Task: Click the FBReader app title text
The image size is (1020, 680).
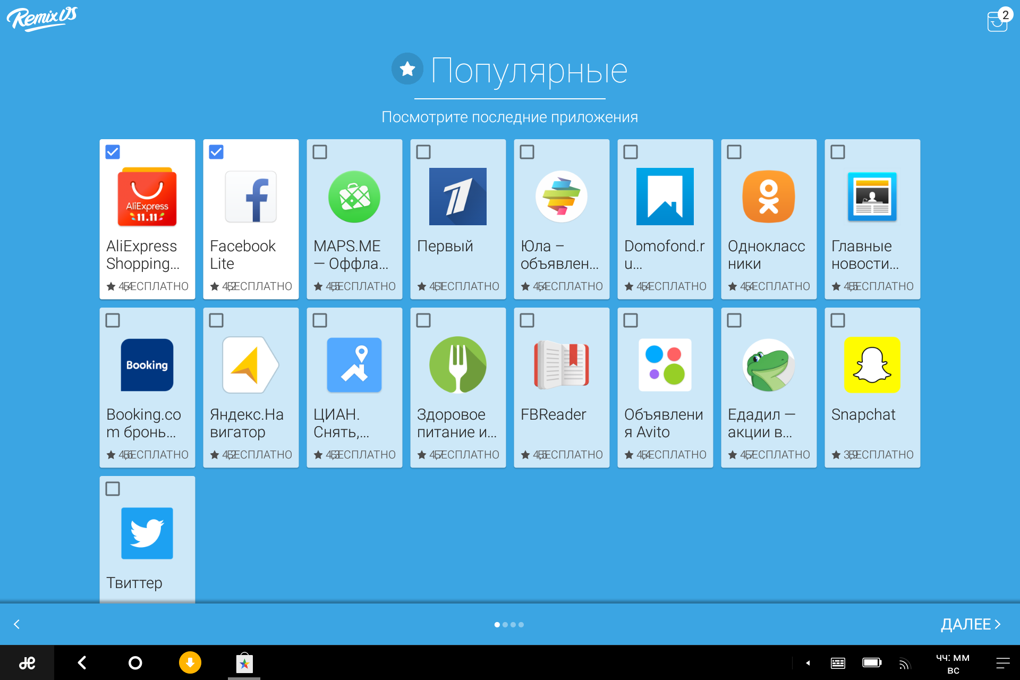Action: click(x=553, y=414)
